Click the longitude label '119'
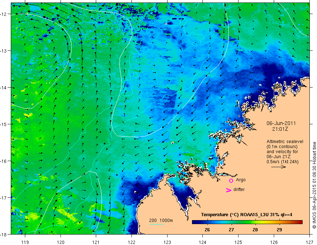 click(25, 242)
